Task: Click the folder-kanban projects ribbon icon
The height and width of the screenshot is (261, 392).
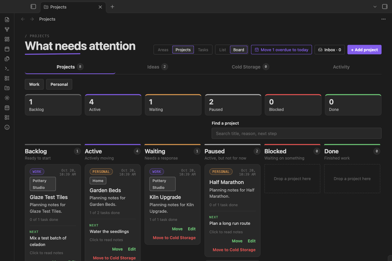Action: (7, 88)
